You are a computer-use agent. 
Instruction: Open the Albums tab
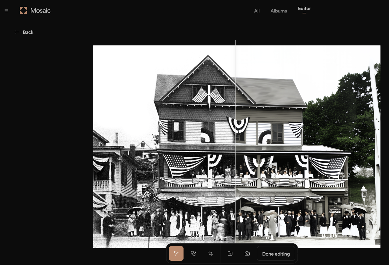(279, 11)
